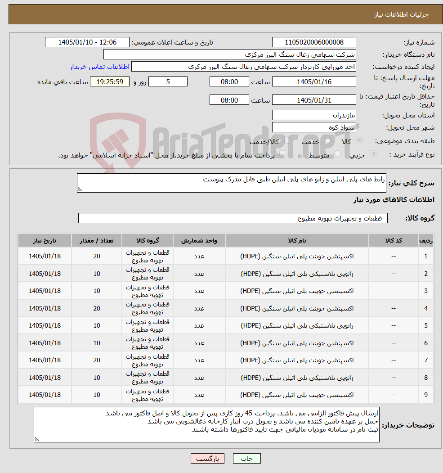The image size is (443, 473).
Task: Click unit عدد in row 6
Action: tap(199, 343)
